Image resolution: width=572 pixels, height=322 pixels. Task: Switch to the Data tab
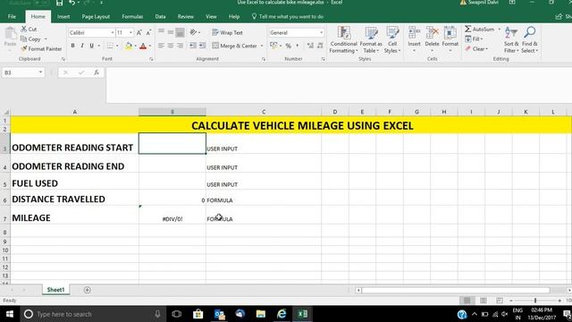tap(160, 16)
